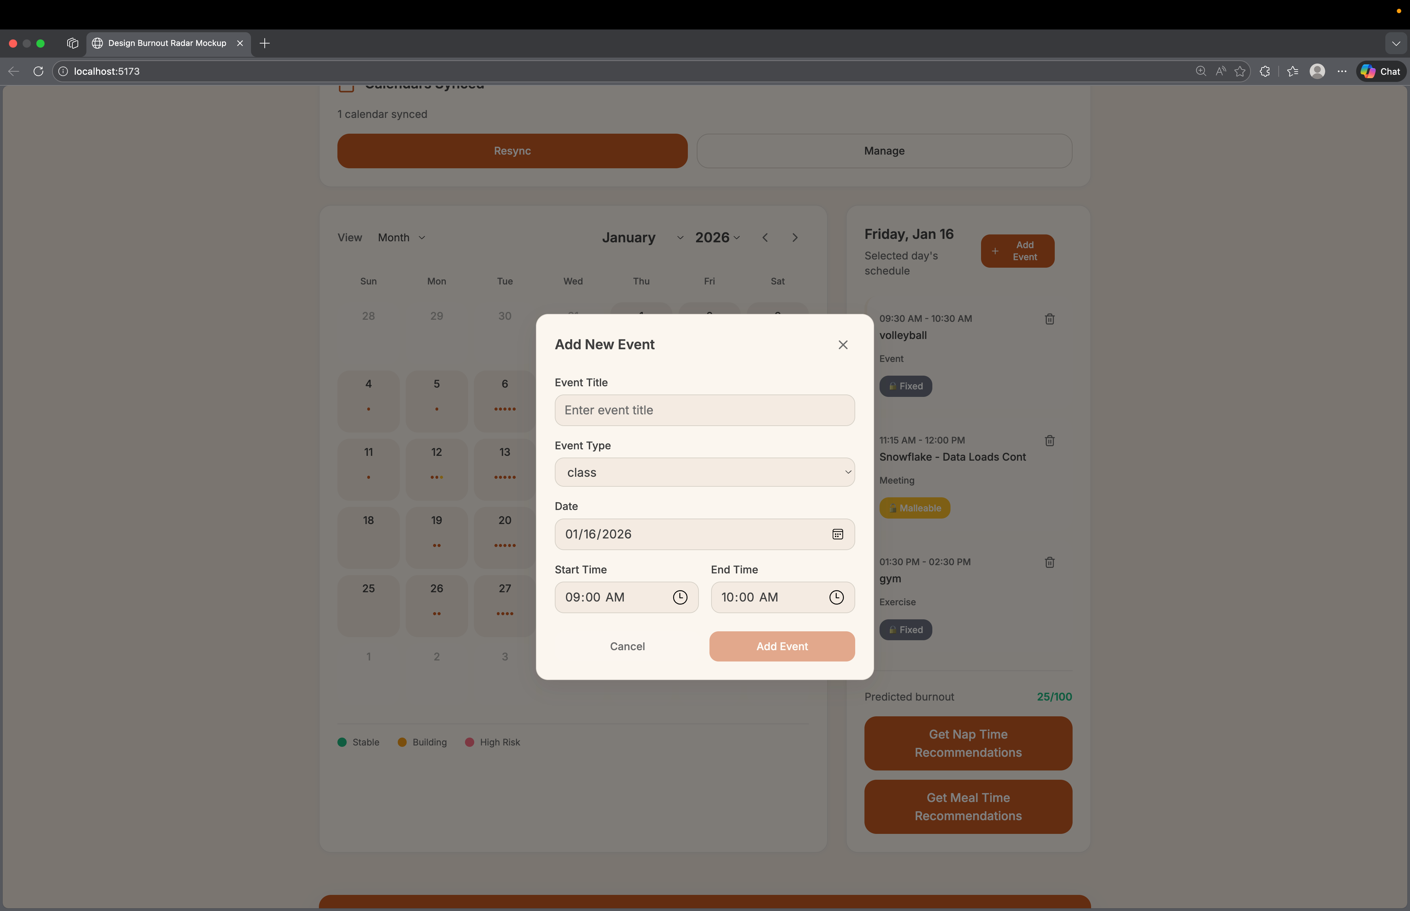Open the 2026 year dropdown
Screen dimensions: 1410x911
717,238
